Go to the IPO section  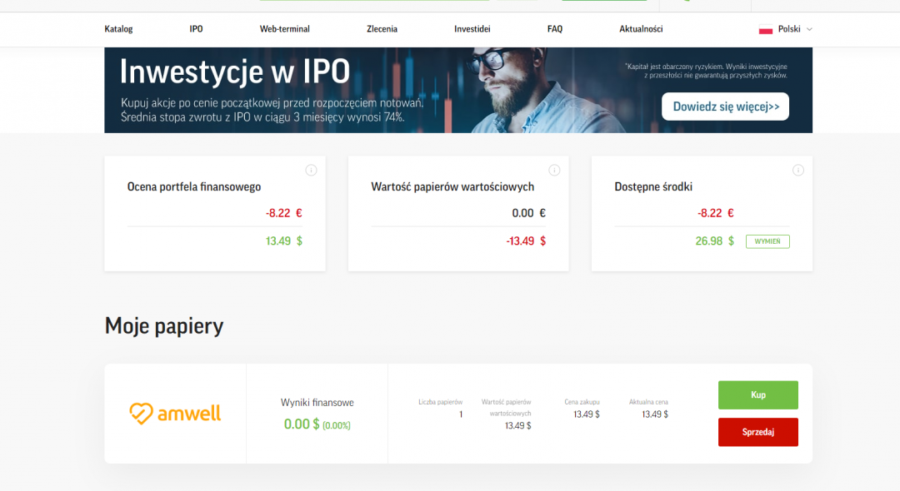coord(196,29)
